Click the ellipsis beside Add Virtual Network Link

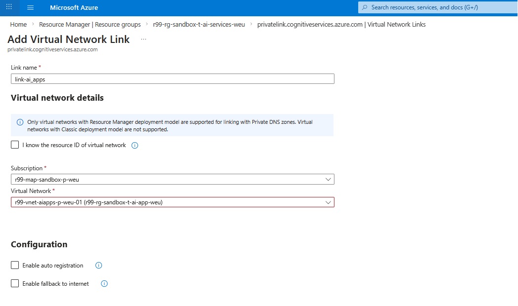[143, 39]
